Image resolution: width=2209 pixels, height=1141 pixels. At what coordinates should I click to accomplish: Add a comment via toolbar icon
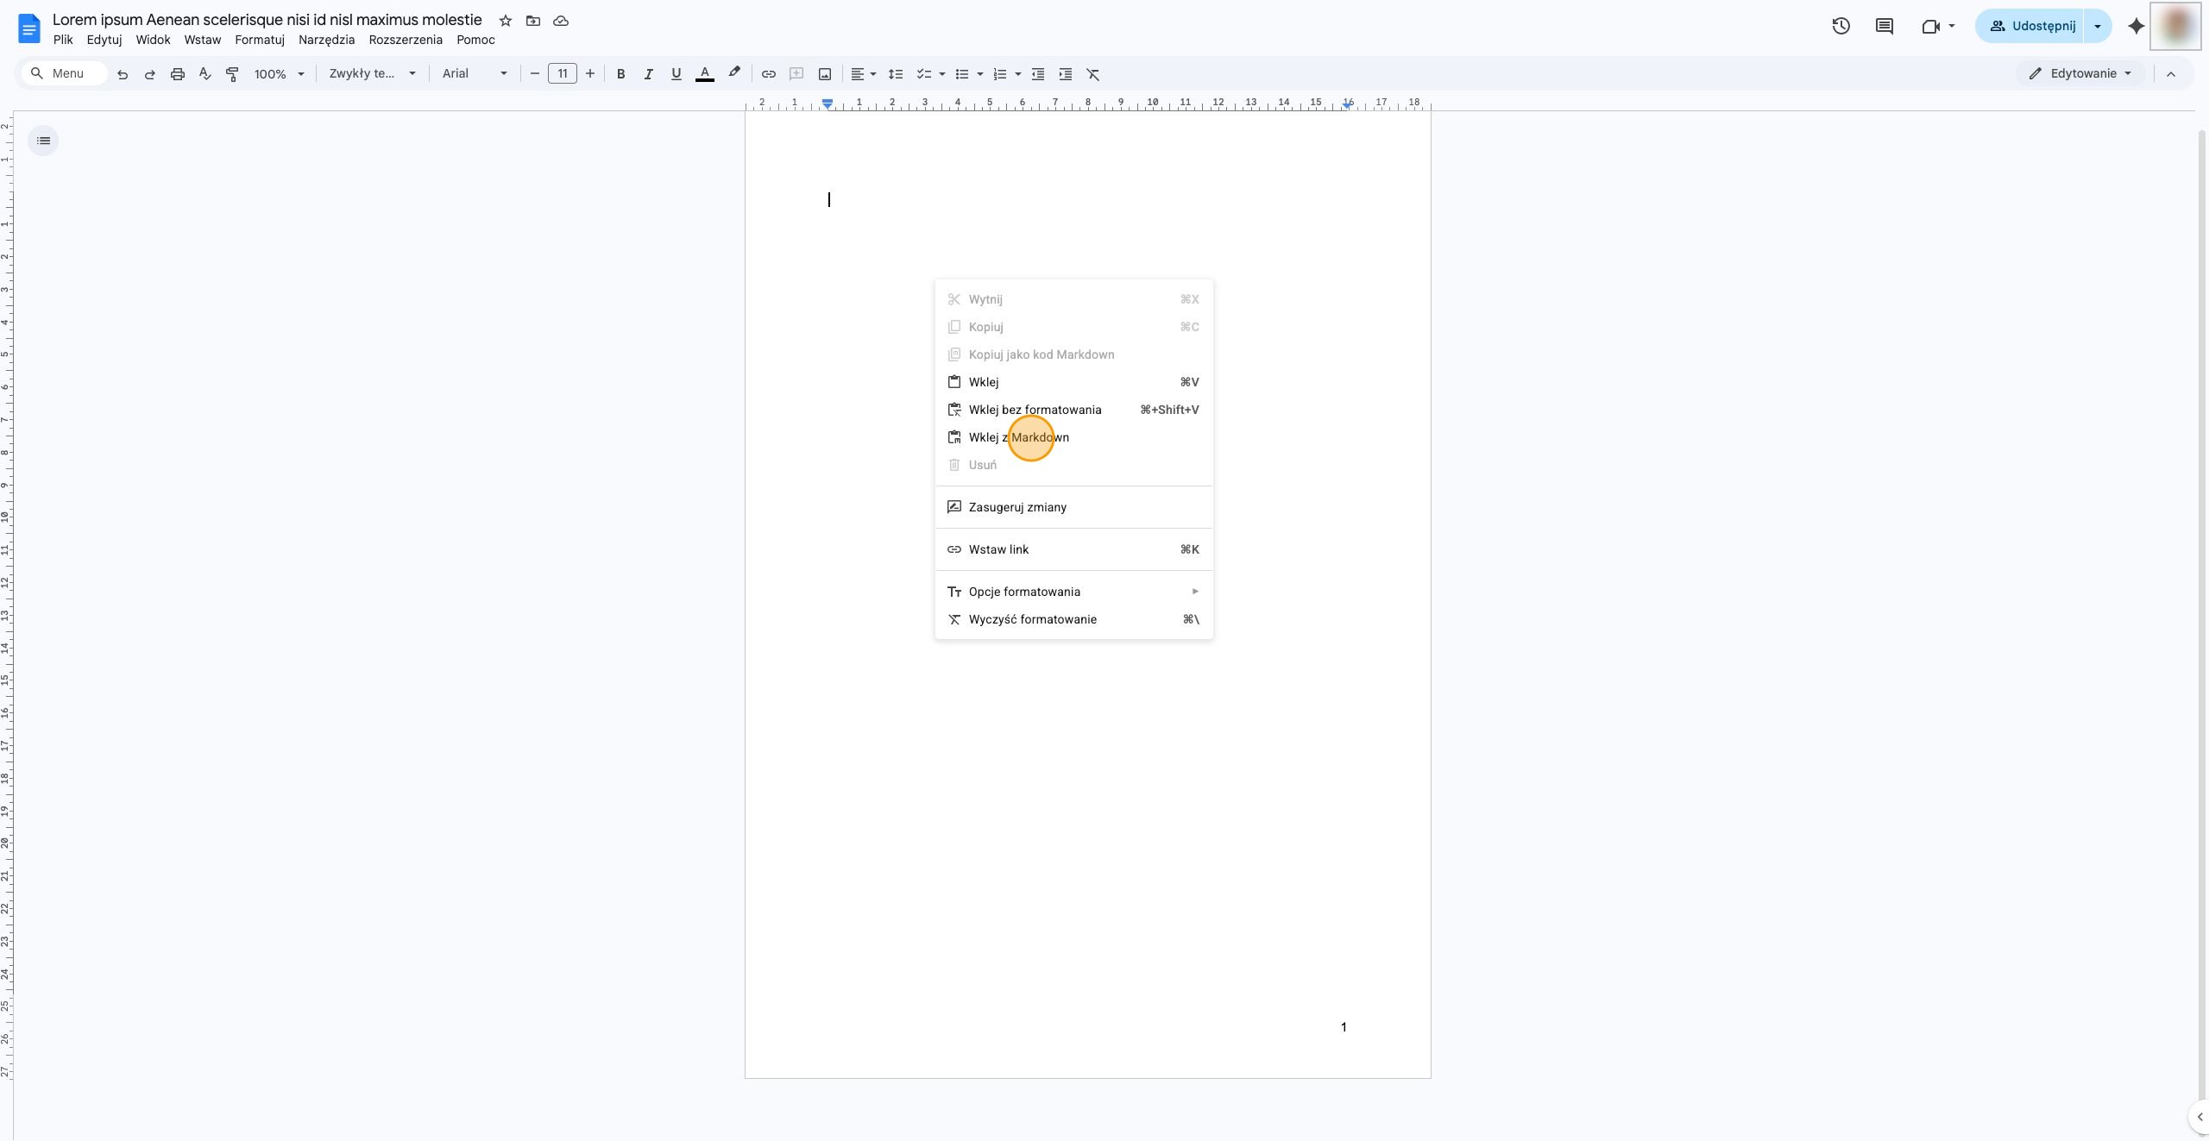point(796,74)
